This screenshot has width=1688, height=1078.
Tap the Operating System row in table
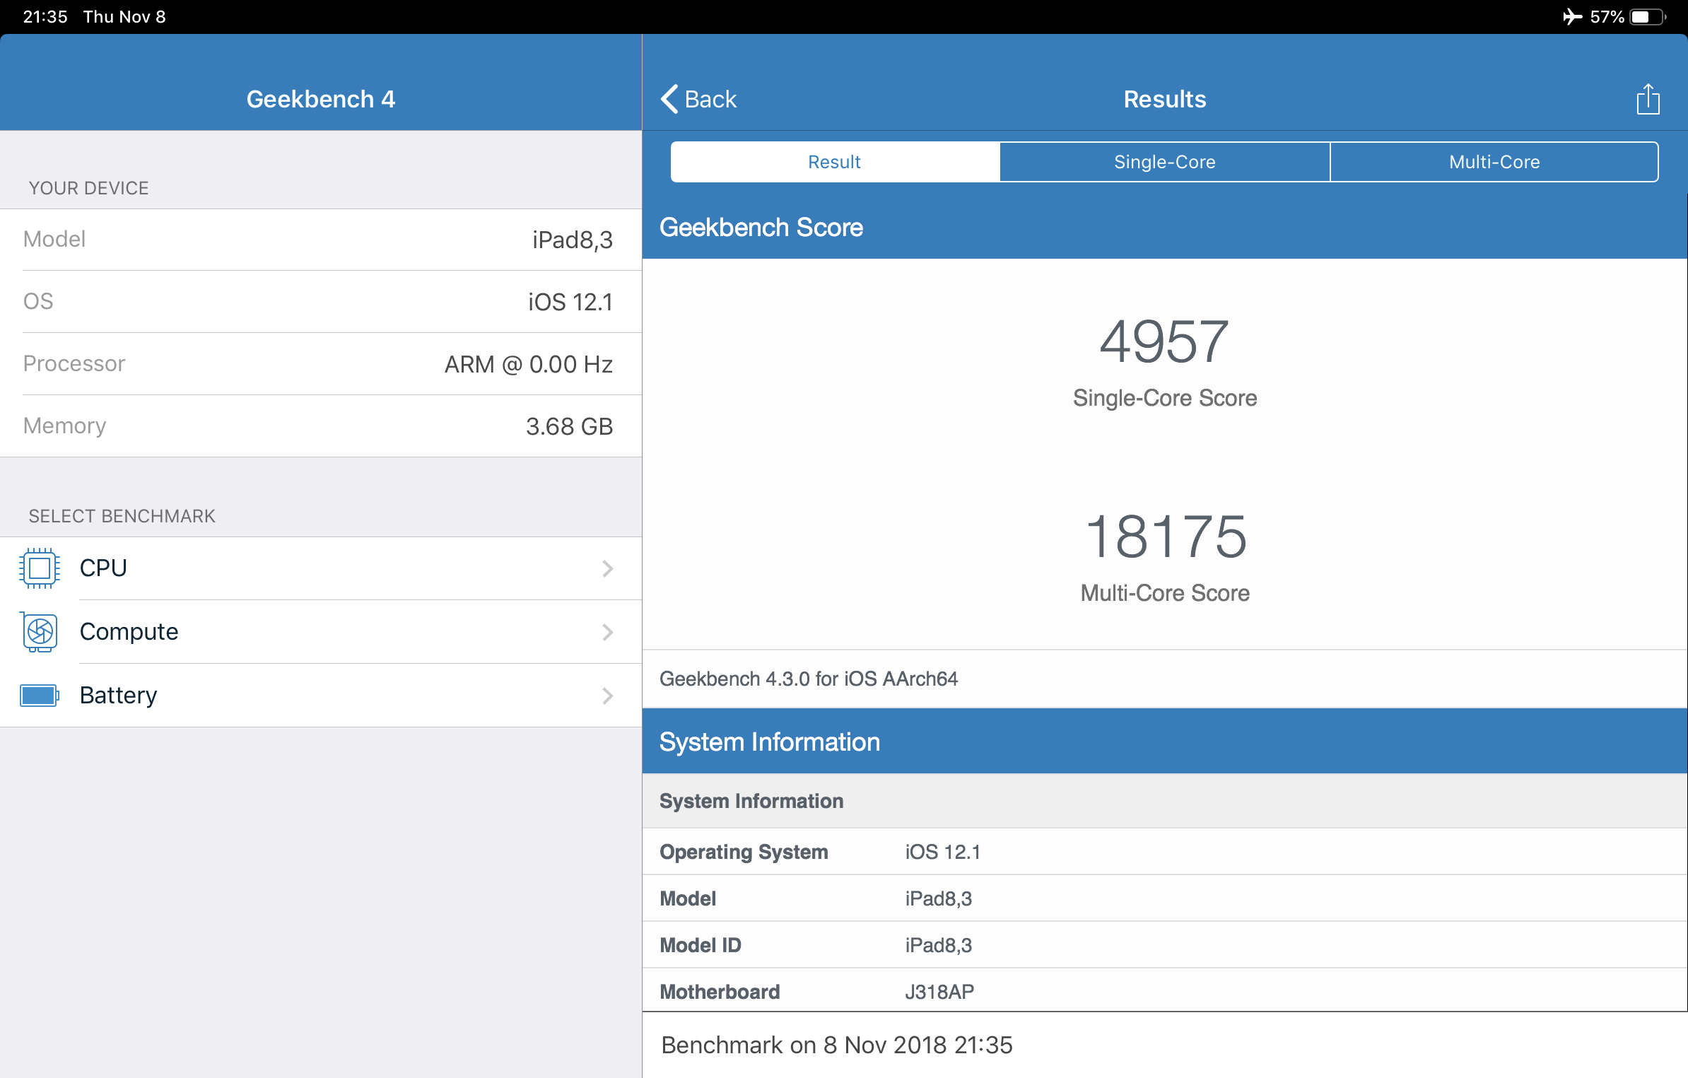[1165, 852]
